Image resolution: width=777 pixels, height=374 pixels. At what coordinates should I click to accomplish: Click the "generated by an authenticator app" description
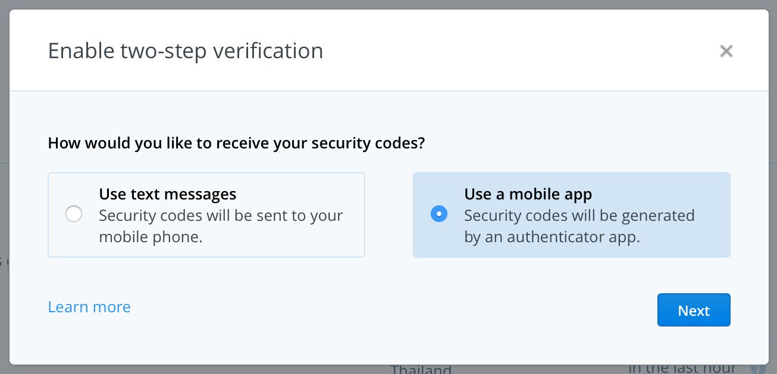[x=579, y=226]
